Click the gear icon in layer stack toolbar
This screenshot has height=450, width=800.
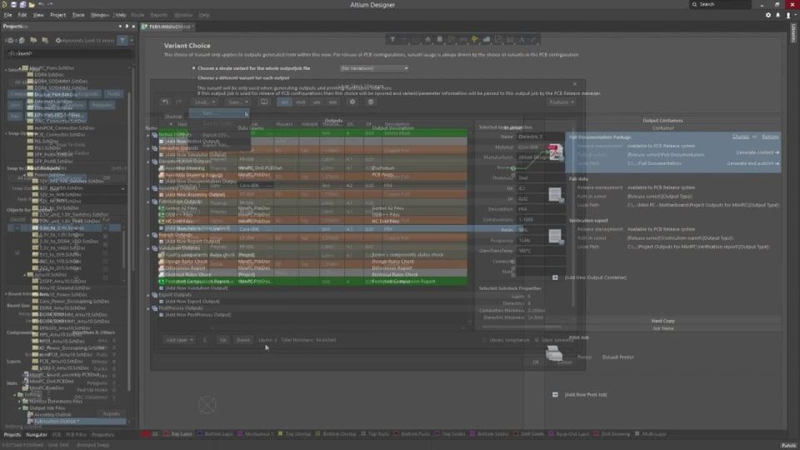[x=352, y=102]
